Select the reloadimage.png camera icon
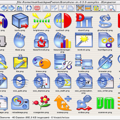This screenshot has height=120, width=120. tap(20, 103)
